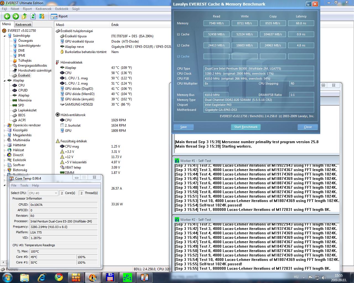Open the Kedvencek menu
Image resolution: width=354 pixels, height=283 pixels.
tap(43, 9)
